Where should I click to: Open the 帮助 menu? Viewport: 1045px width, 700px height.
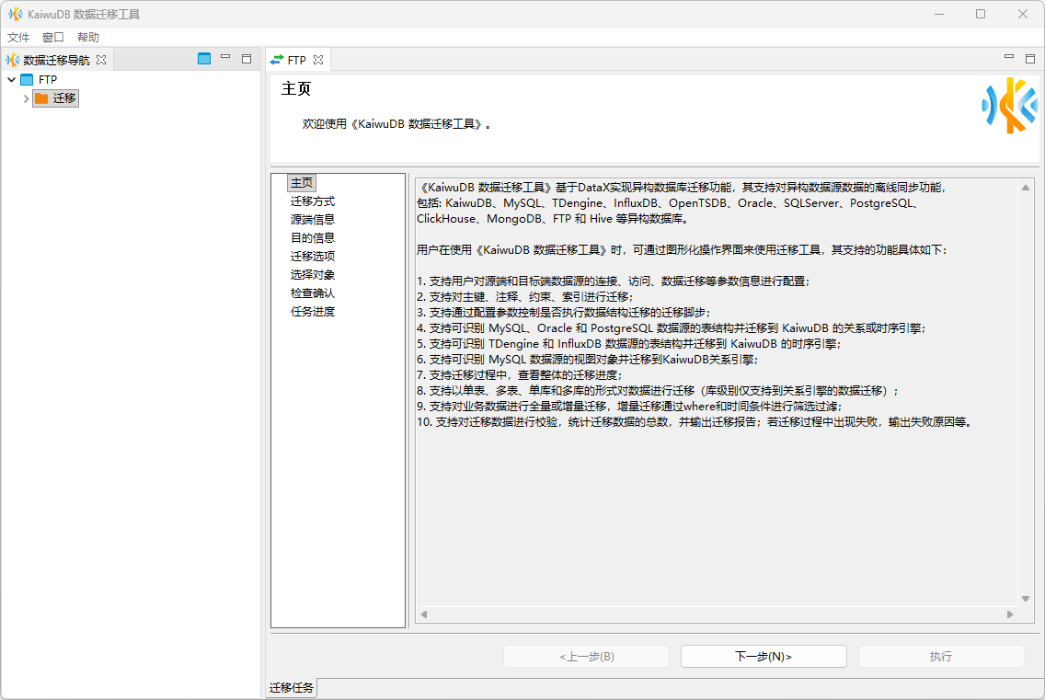(88, 37)
